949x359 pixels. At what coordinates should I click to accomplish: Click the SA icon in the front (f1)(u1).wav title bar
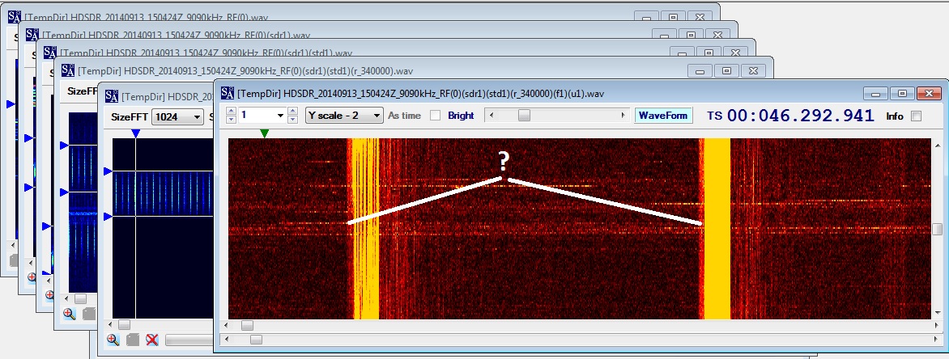pyautogui.click(x=228, y=93)
